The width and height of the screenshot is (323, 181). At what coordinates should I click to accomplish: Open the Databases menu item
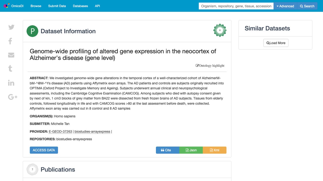coord(80,6)
